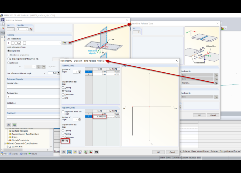
Task: Switch to the Display navigator tab
Action: pos(14,154)
